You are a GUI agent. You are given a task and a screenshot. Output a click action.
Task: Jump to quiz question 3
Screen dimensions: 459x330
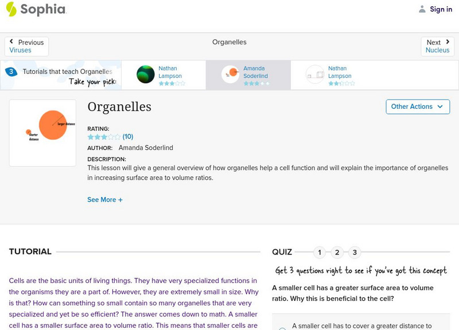pos(355,253)
